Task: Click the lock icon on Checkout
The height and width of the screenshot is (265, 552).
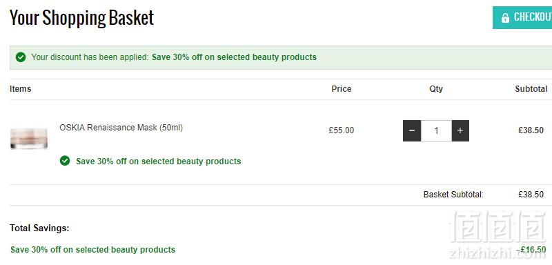Action: pyautogui.click(x=505, y=18)
